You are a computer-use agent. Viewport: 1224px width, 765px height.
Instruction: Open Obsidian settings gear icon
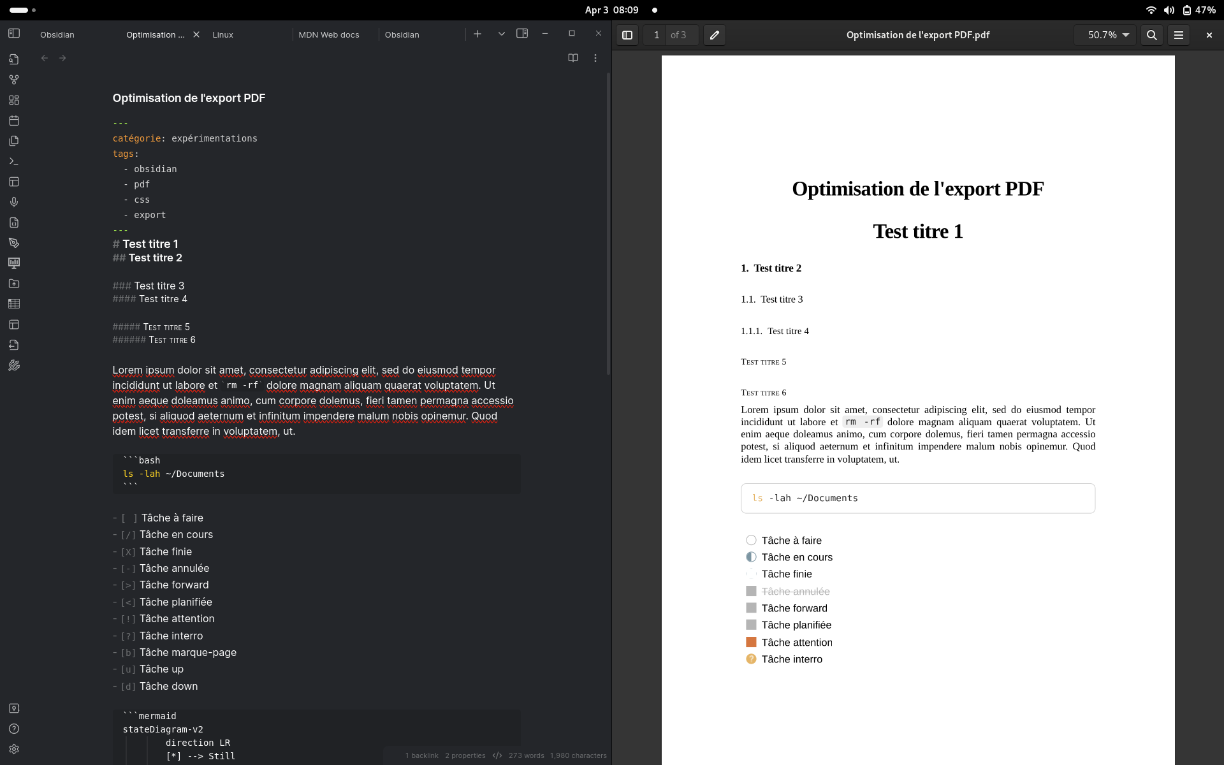[x=14, y=749]
